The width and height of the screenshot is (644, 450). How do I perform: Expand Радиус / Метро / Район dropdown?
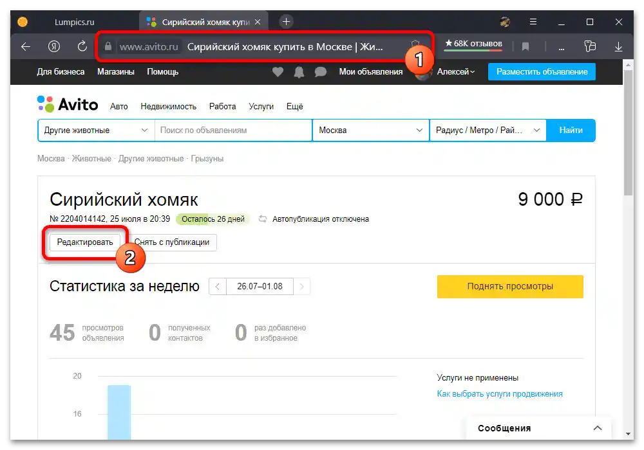[x=488, y=130]
